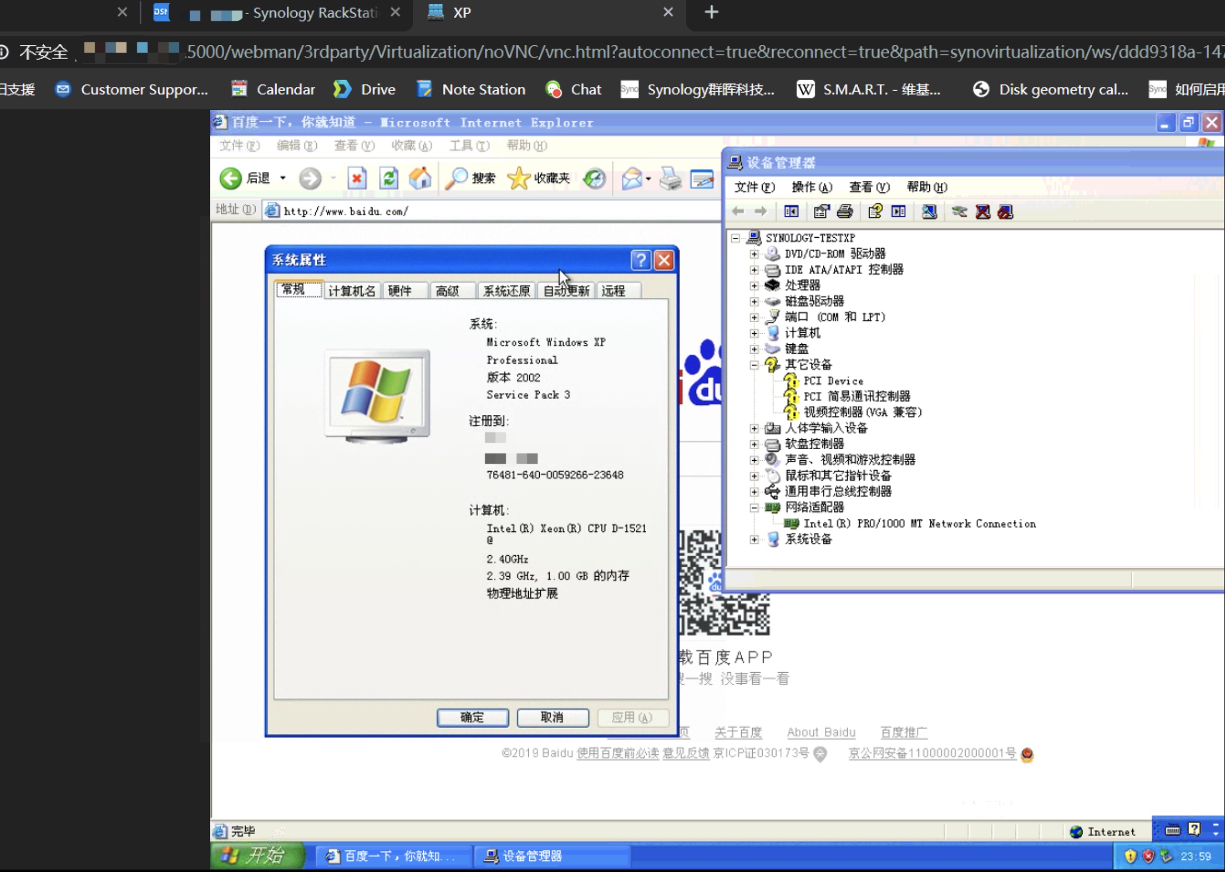This screenshot has height=872, width=1225.
Task: Click Scan for hardware changes icon
Action: [x=929, y=211]
